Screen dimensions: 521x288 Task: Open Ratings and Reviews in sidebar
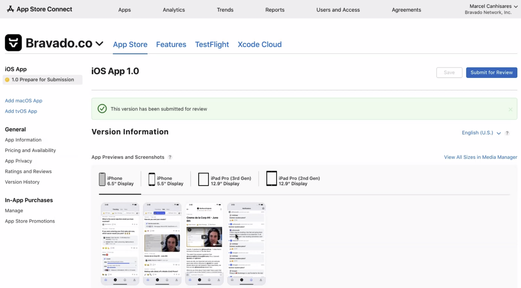pyautogui.click(x=28, y=171)
